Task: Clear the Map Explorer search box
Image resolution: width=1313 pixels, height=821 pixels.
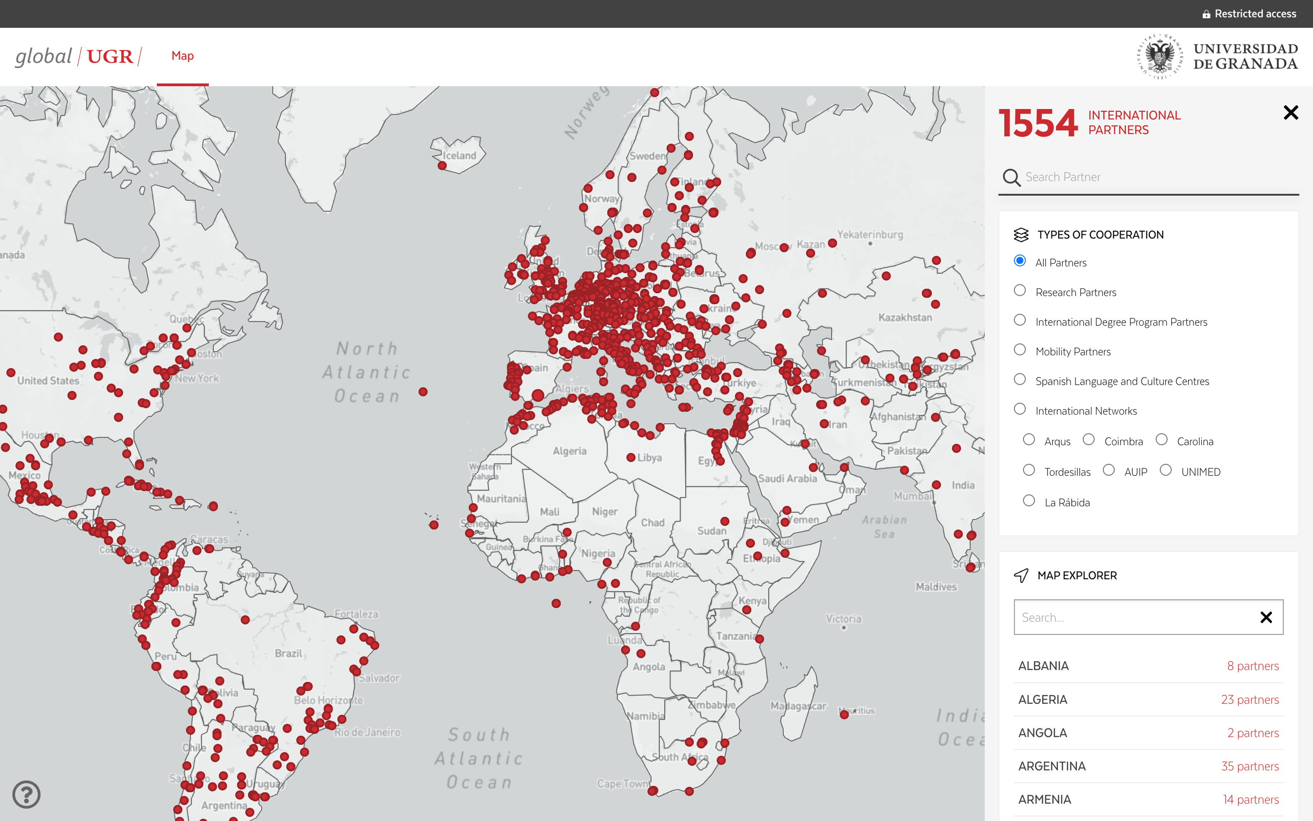Action: pos(1266,618)
